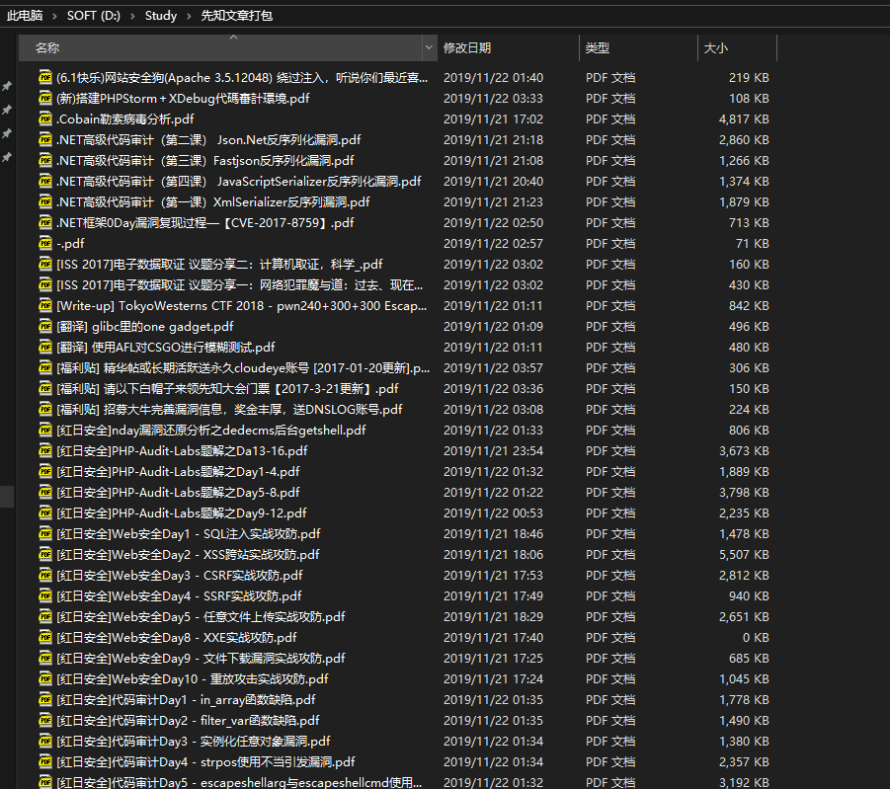890x789 pixels.
Task: Select the file name starting with (6.1快乐)网站安全狗
Action: (x=242, y=77)
